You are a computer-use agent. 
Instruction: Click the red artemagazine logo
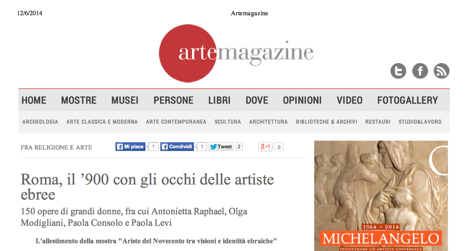tap(236, 54)
